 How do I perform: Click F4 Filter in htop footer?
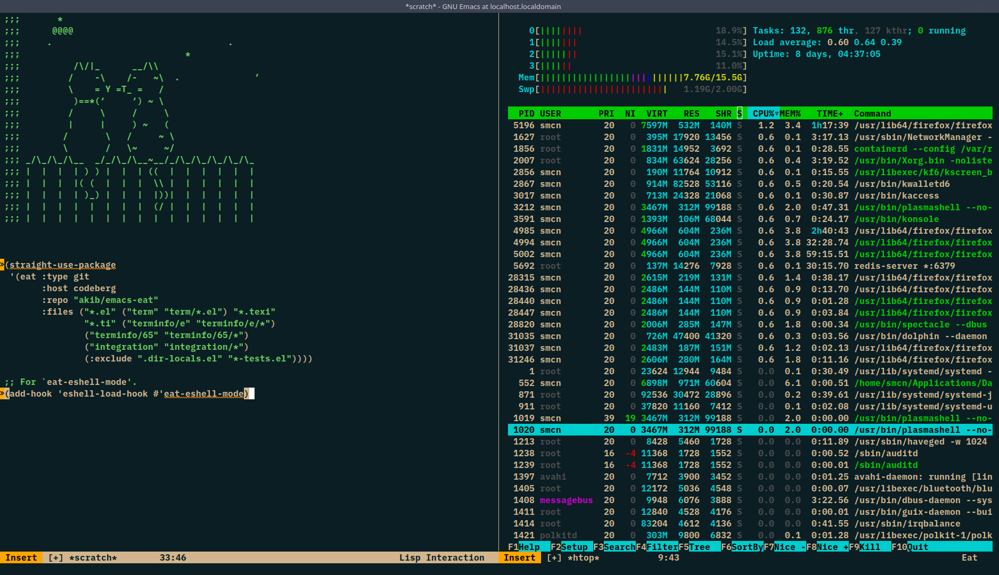[657, 547]
